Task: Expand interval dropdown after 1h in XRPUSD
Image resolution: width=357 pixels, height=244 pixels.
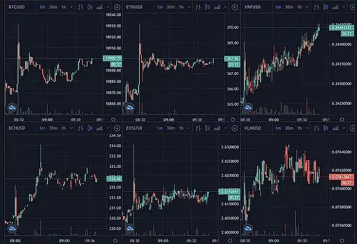Action: pyautogui.click(x=308, y=7)
